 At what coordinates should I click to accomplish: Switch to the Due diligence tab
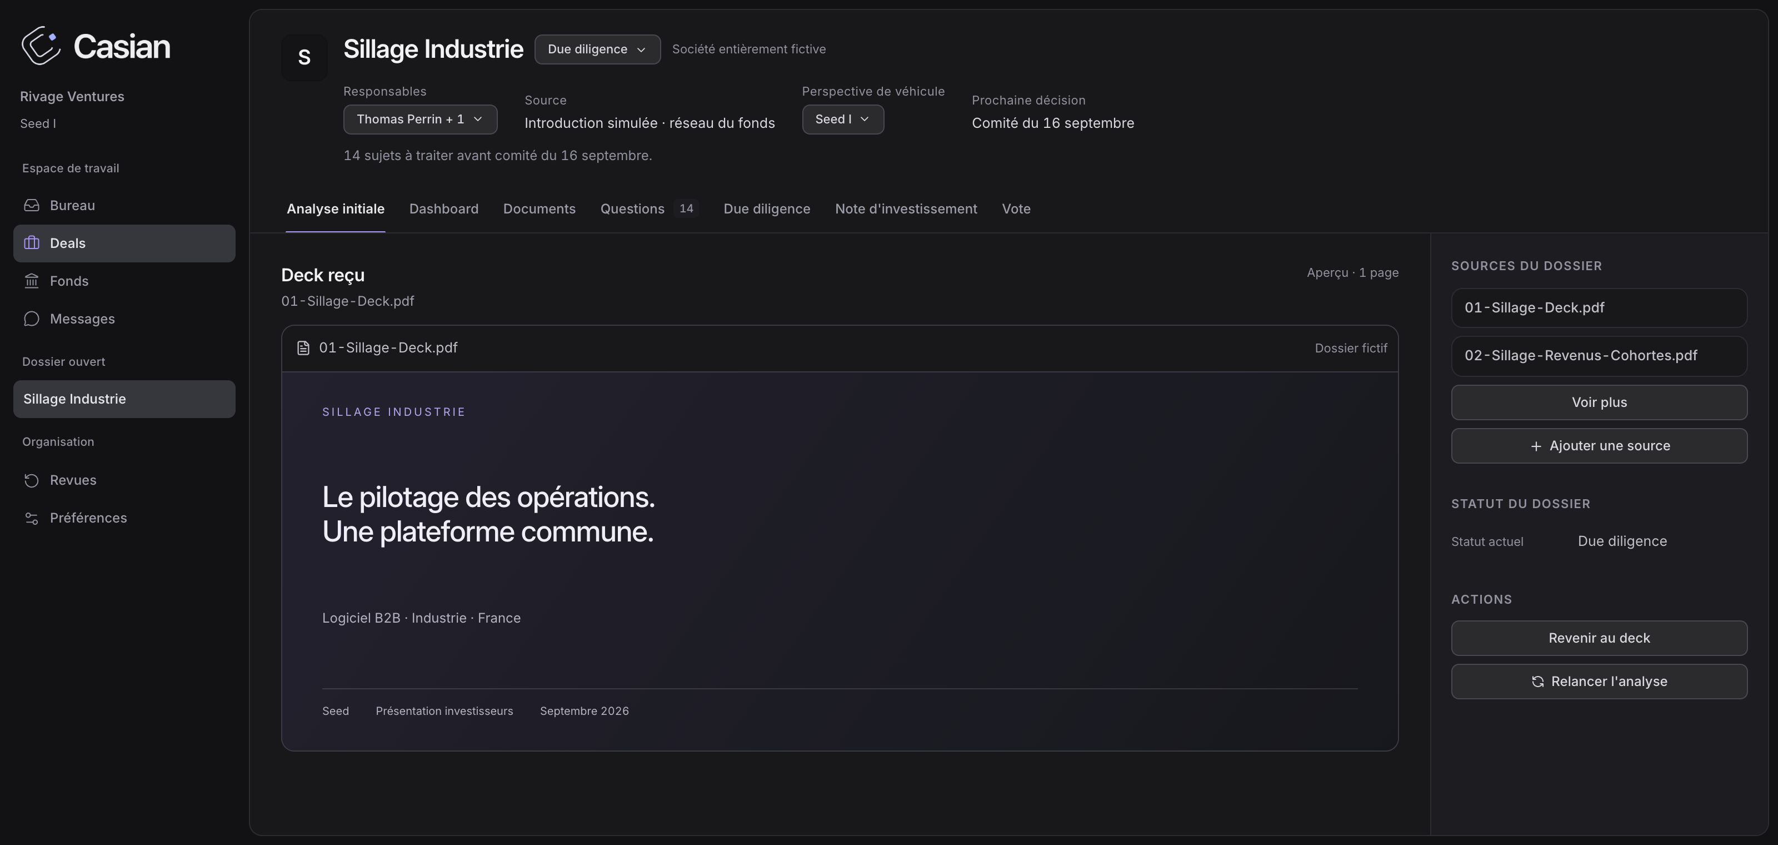(x=767, y=209)
